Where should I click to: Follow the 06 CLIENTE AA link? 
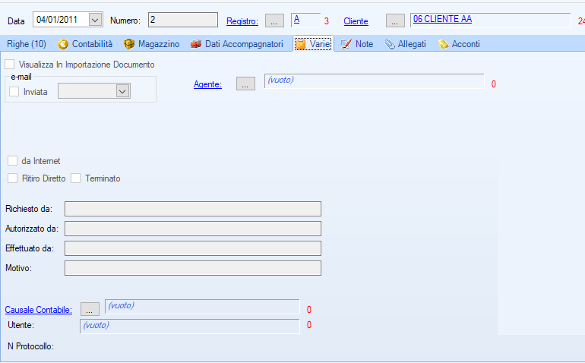(x=442, y=19)
